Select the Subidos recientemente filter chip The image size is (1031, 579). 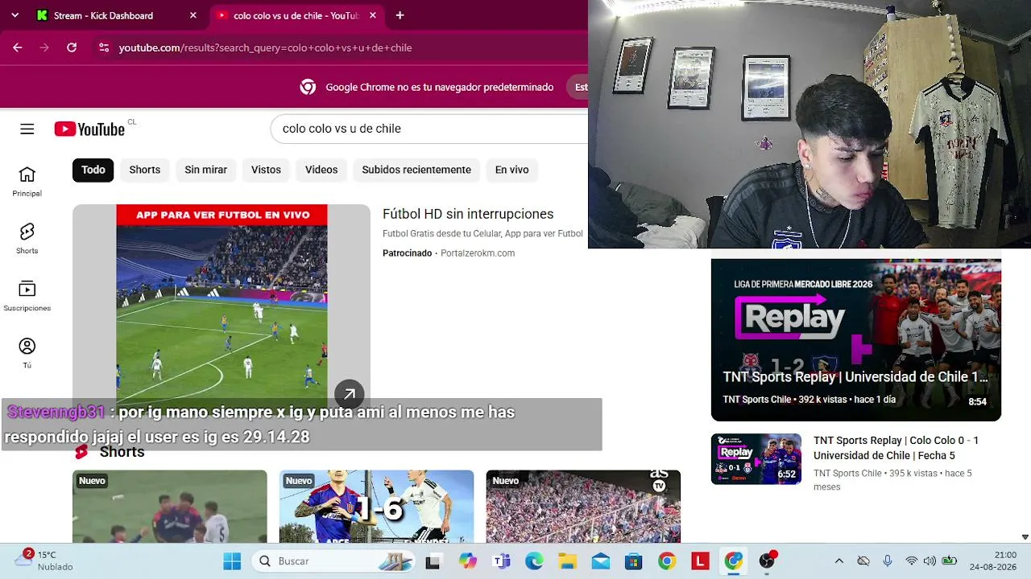416,170
